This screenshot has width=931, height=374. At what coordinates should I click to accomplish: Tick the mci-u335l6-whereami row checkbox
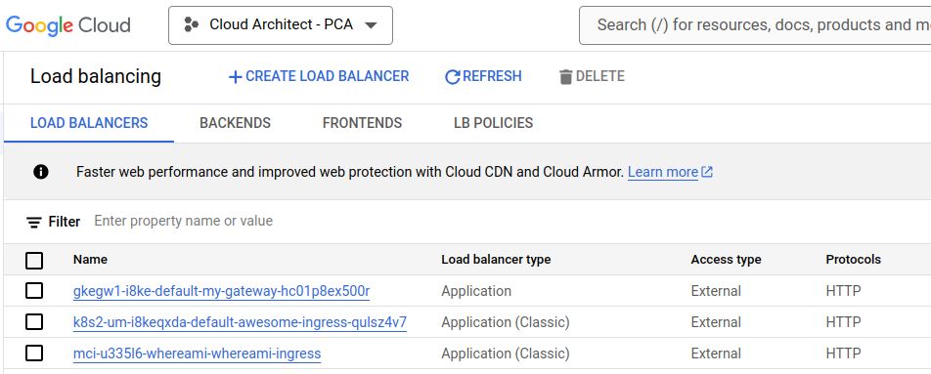pos(34,353)
